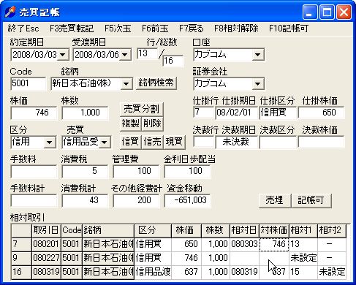356x285 pixels.
Task: Close the 売買記帳 window
Action: point(344,12)
